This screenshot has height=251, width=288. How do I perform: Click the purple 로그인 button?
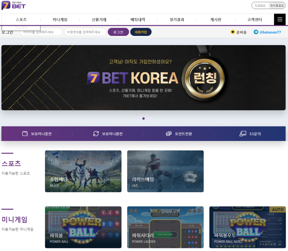coord(118,32)
